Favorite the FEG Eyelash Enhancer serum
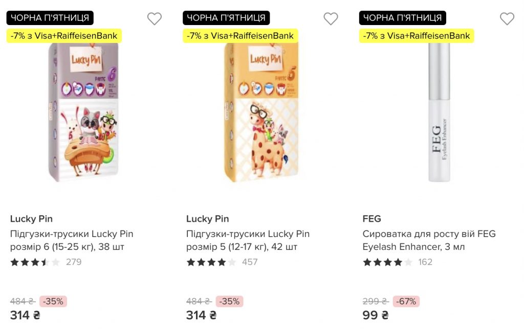Viewport: 524px width, 329px height. 507,19
